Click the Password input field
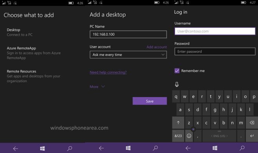 215,52
